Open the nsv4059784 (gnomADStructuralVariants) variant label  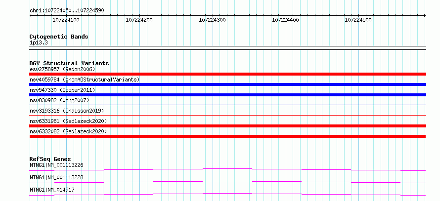85,80
